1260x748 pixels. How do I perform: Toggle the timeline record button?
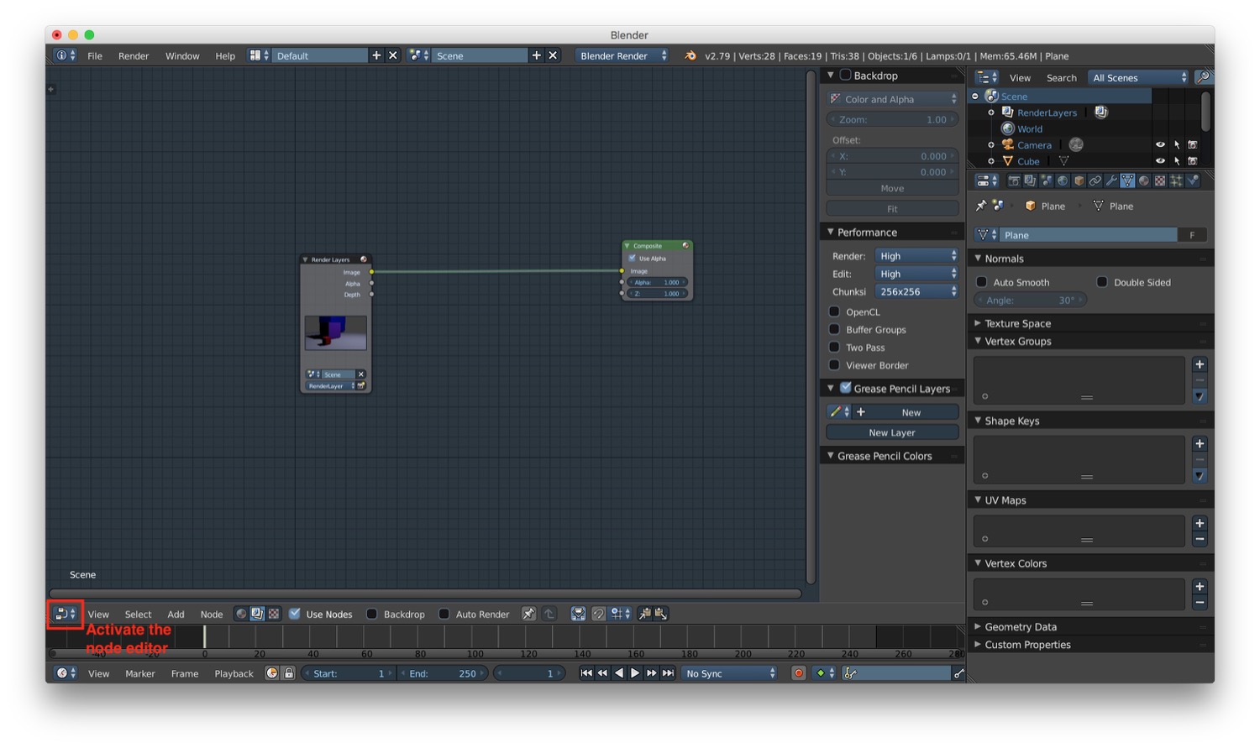(x=799, y=673)
